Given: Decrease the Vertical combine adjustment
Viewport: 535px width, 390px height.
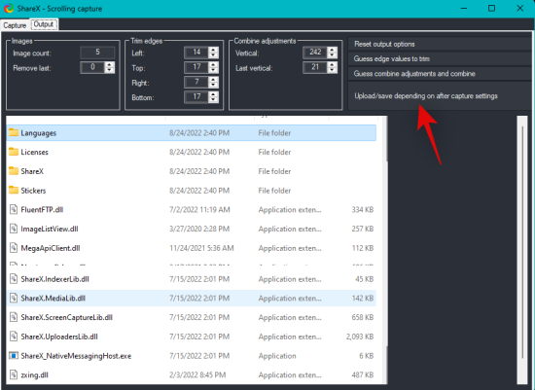Looking at the screenshot, I should pos(332,55).
